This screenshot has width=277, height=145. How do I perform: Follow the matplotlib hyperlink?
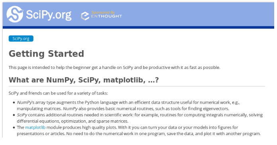35,127
